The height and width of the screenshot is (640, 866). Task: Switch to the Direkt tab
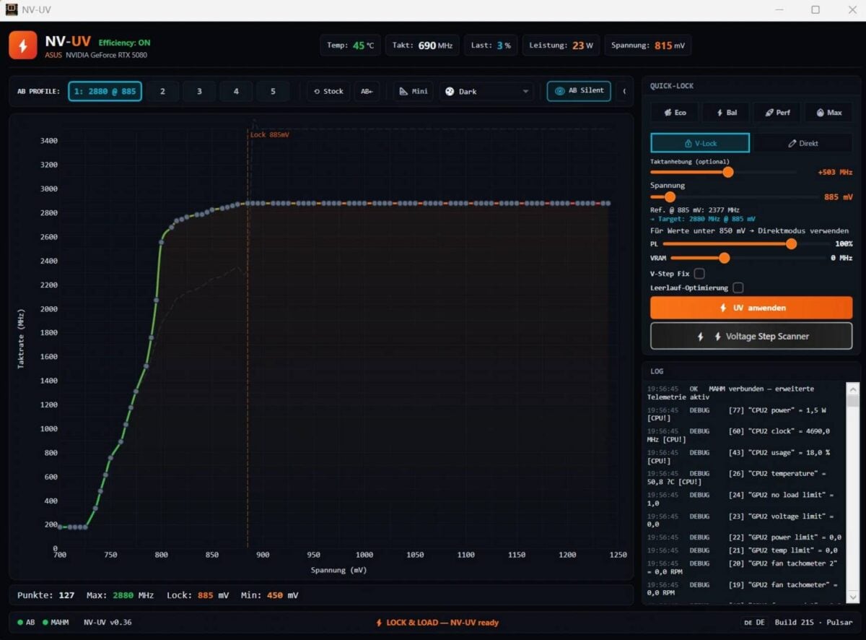[804, 143]
